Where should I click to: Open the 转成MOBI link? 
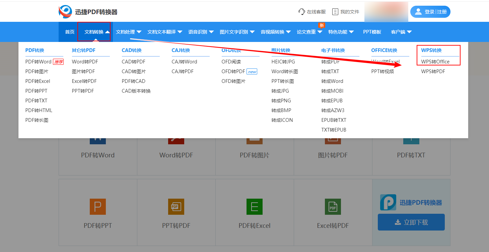pyautogui.click(x=332, y=91)
